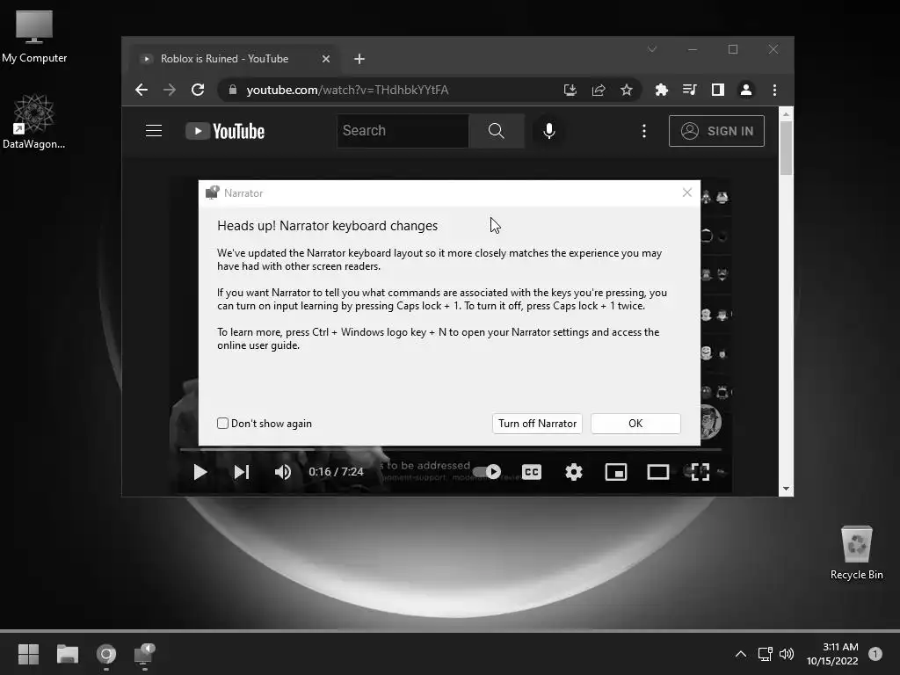Viewport: 900px width, 675px height.
Task: Open YouTube hamburger guide menu
Action: [154, 131]
